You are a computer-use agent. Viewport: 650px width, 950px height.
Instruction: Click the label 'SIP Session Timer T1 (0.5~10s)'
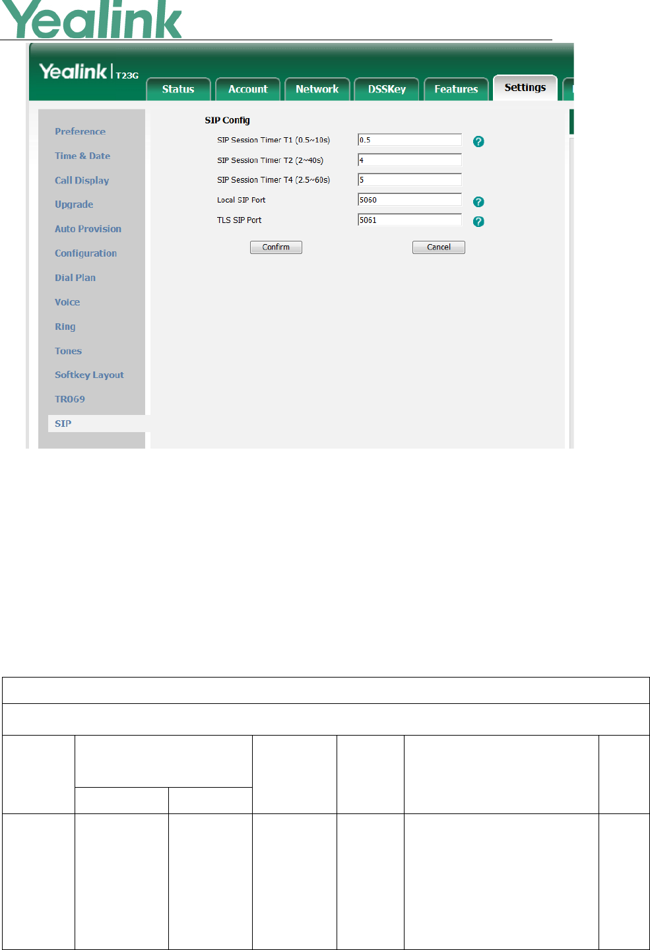click(273, 140)
